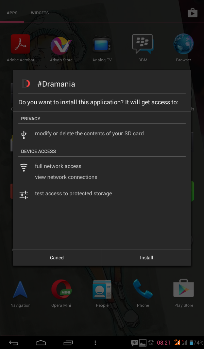204x349 pixels.
Task: Launch the Adobe Acrobat app
Action: [x=20, y=45]
